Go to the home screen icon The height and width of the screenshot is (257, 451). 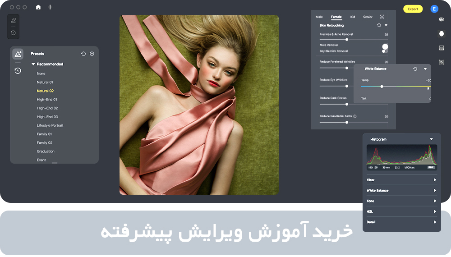coord(38,7)
